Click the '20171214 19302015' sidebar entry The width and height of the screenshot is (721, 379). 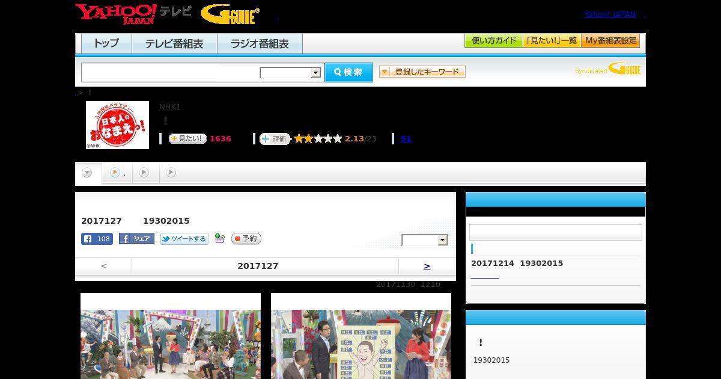(x=517, y=263)
